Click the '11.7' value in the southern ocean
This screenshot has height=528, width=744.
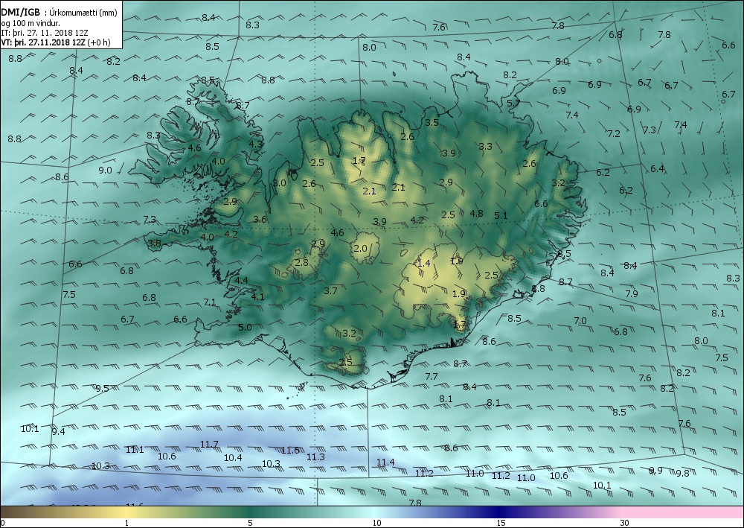[x=209, y=445]
